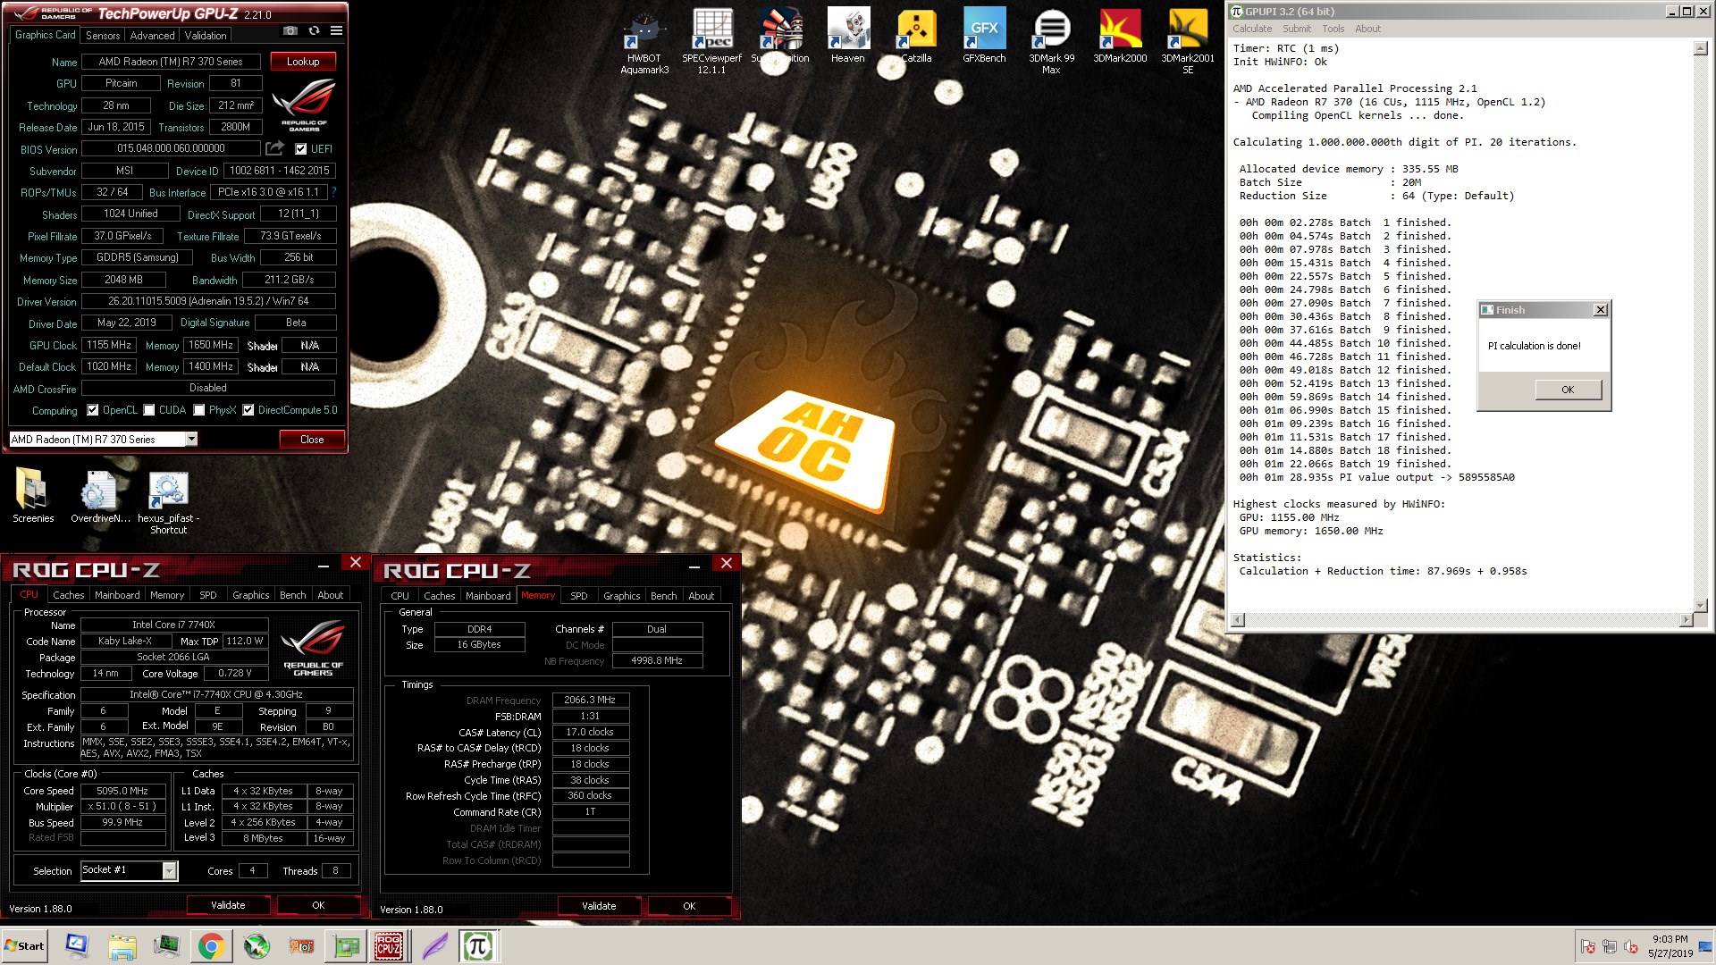The height and width of the screenshot is (965, 1716).
Task: Close the Finish dialog with its X
Action: 1600,310
